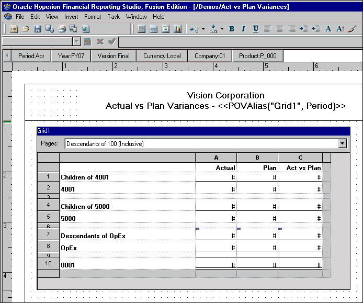363x303 pixels.
Task: Open the Format menu
Action: pyautogui.click(x=93, y=17)
